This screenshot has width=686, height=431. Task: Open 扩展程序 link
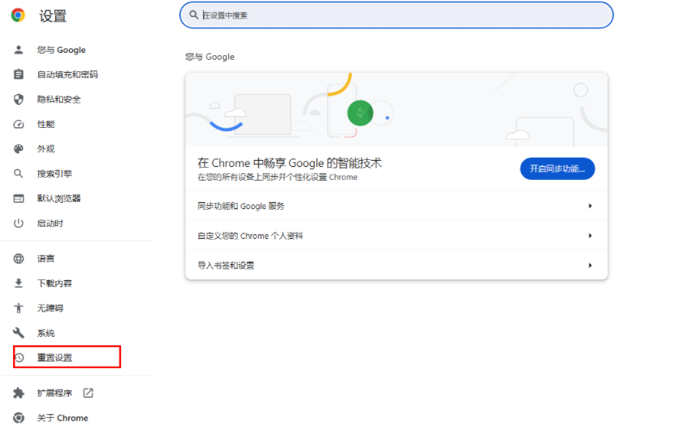click(x=54, y=393)
